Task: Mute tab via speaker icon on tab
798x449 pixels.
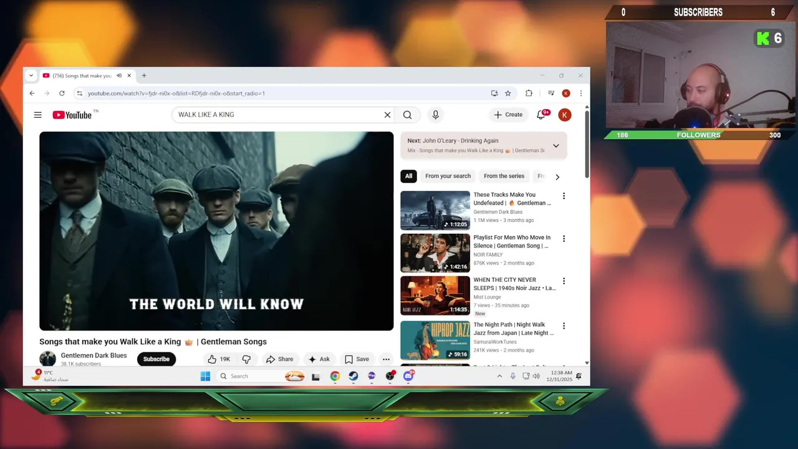Action: [119, 75]
